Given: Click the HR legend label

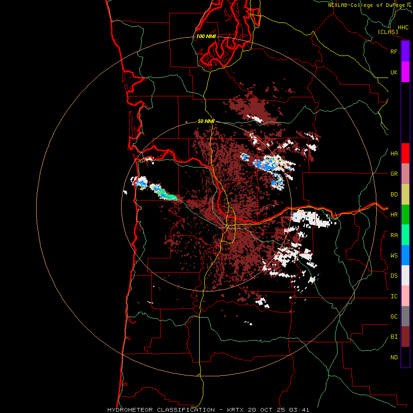Looking at the screenshot, I should [x=394, y=215].
